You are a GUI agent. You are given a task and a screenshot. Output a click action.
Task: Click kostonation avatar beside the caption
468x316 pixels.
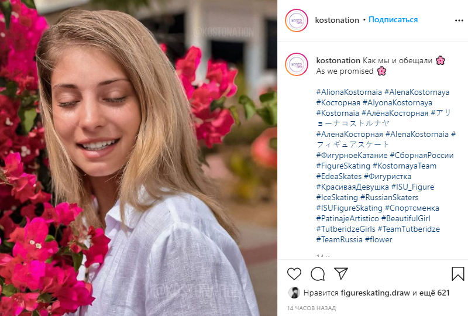pos(297,64)
